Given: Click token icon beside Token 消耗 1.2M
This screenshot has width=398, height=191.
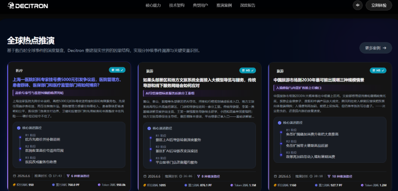Looking at the screenshot, I should (362, 185).
